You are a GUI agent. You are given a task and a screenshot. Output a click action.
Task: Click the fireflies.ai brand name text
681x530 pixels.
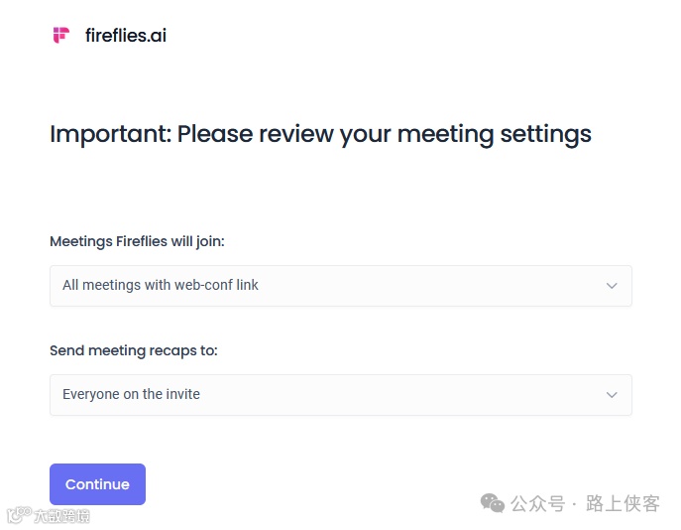126,36
